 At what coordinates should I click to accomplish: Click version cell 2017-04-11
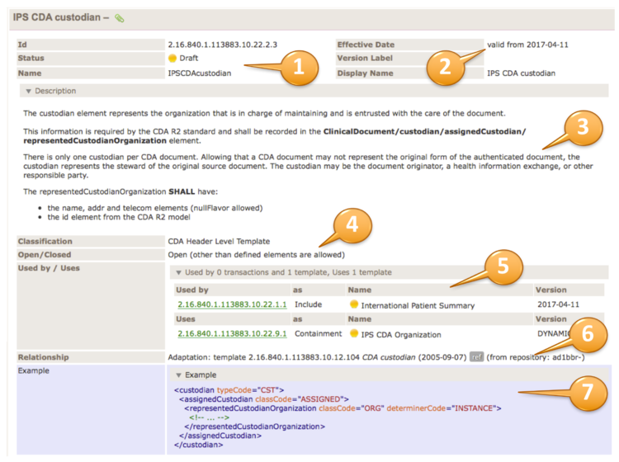point(558,304)
